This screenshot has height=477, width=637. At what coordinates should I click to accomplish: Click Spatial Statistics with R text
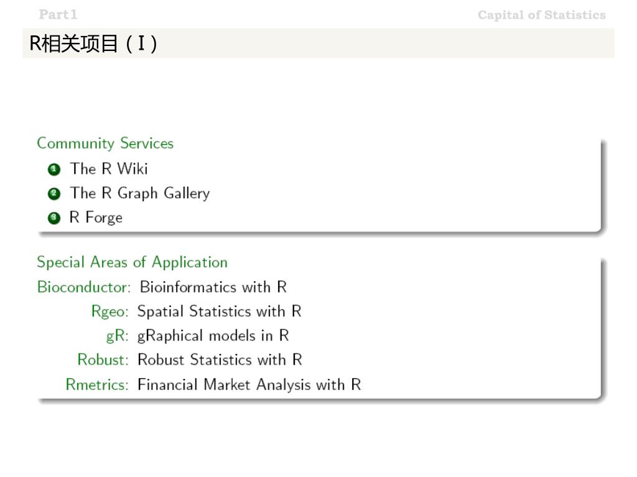pos(220,312)
